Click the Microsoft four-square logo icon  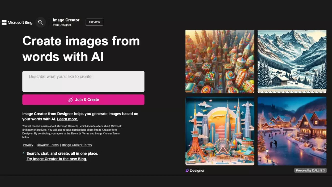click(x=4, y=22)
